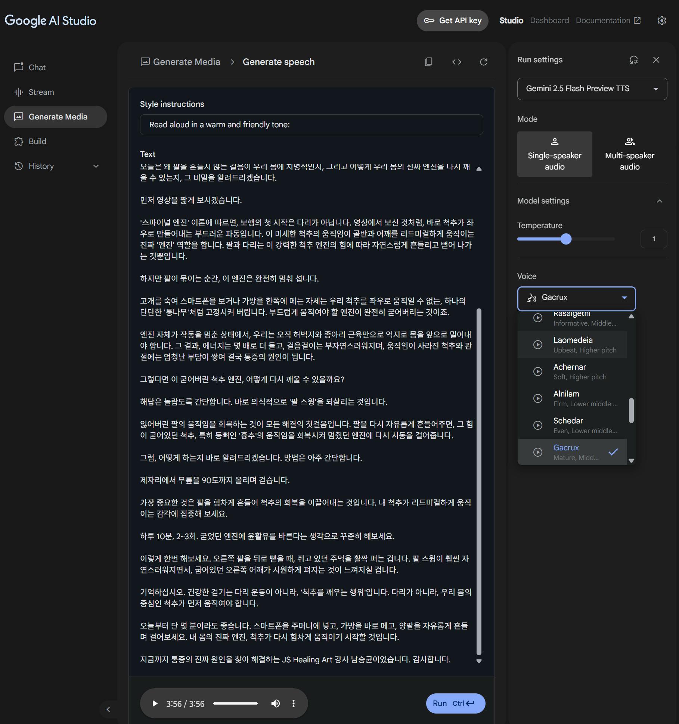Expand the History section chevron
This screenshot has width=679, height=724.
[96, 166]
